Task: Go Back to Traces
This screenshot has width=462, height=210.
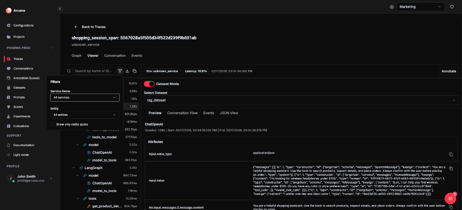Action: pos(91,27)
